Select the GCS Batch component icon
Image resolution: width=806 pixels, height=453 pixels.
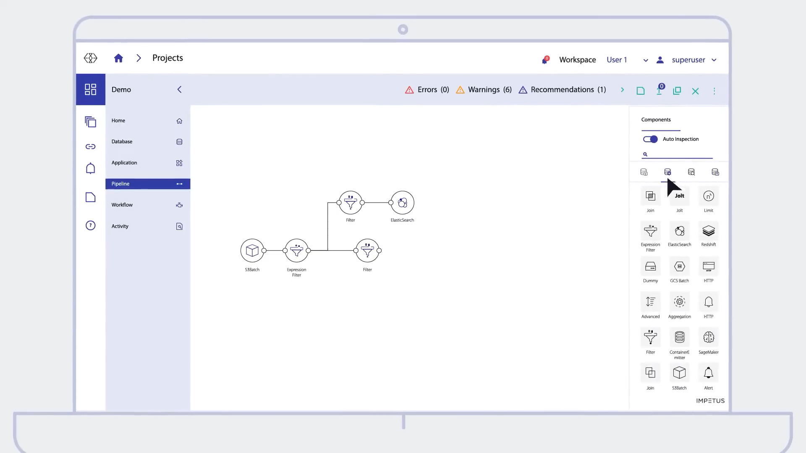coord(679,266)
